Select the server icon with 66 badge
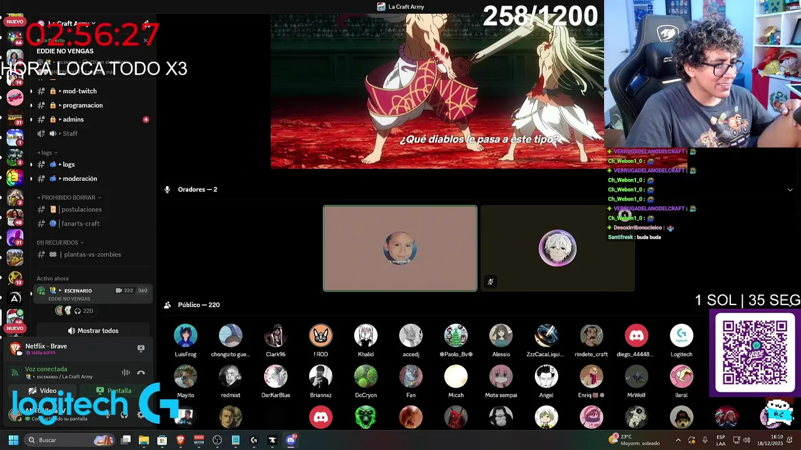The image size is (801, 450). point(14,37)
